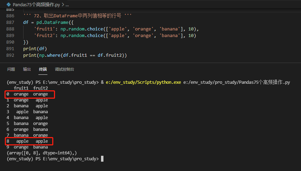The image size is (301, 171).
Task: Click the fruit1 column header in terminal output
Action: (21, 88)
